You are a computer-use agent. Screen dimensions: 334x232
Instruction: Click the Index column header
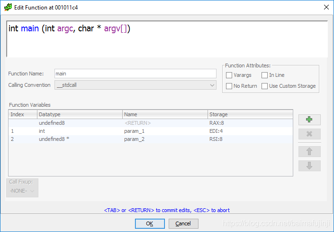click(23, 114)
